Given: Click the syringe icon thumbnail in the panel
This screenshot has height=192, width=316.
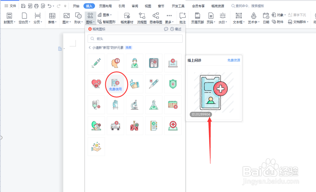Looking at the screenshot, I should coord(96,63).
